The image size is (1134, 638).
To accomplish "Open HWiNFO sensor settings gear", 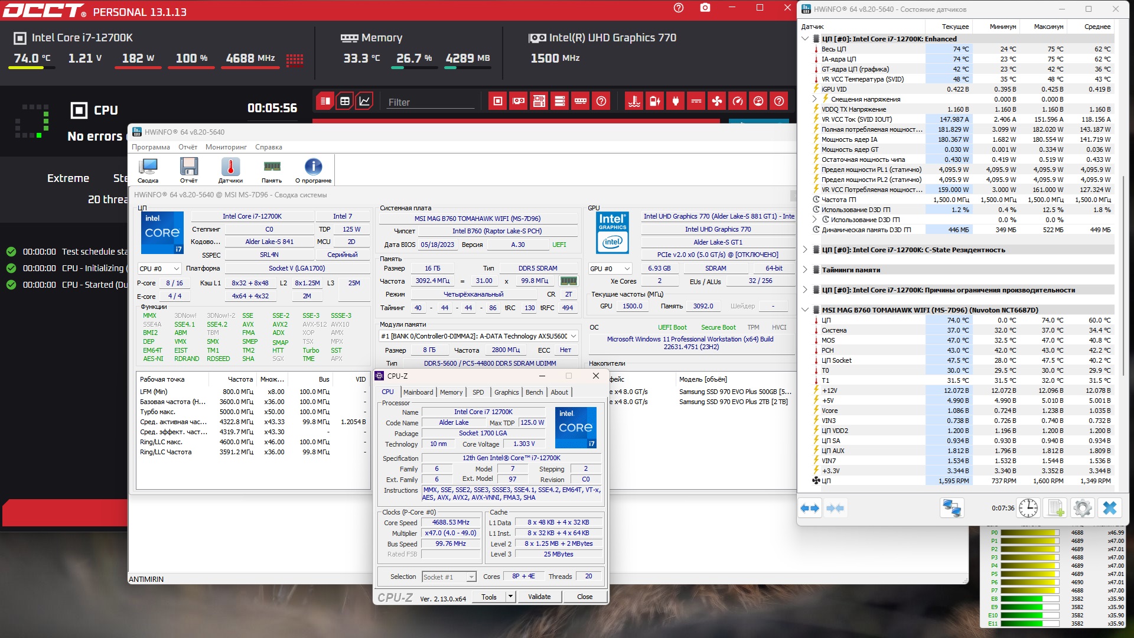I will [1082, 508].
